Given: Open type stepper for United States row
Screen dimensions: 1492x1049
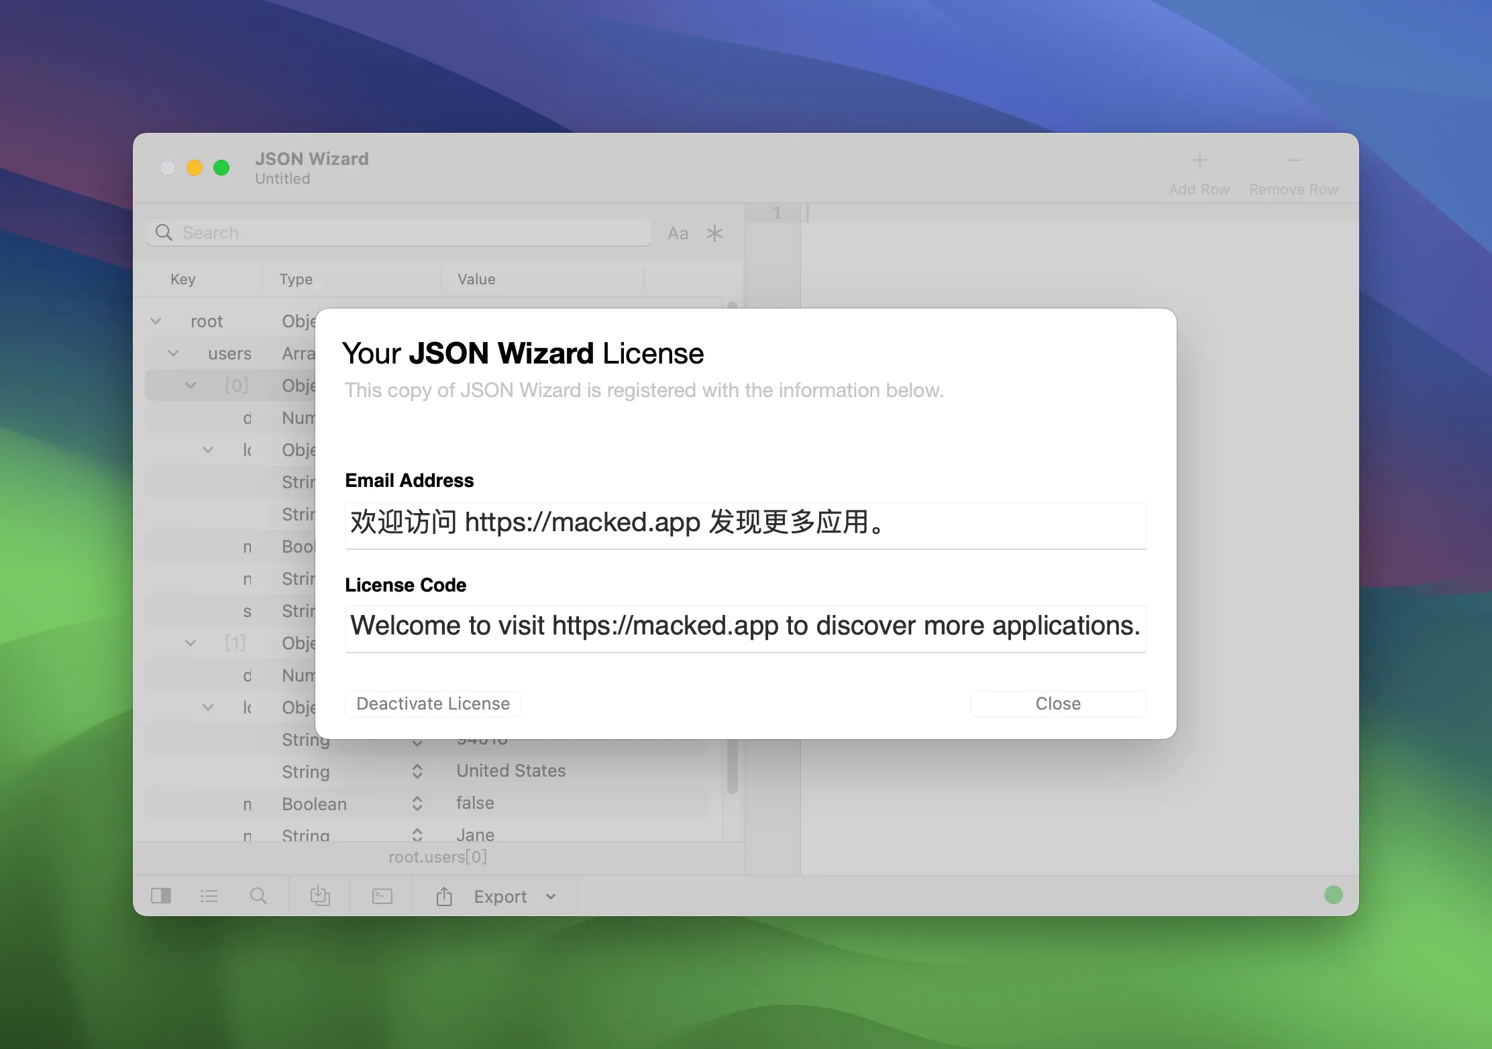Looking at the screenshot, I should point(417,771).
